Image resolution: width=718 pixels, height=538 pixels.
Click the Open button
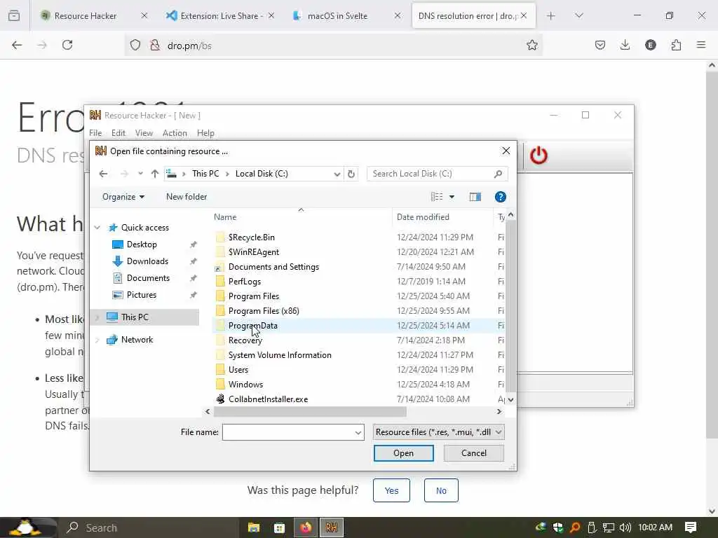coord(403,453)
